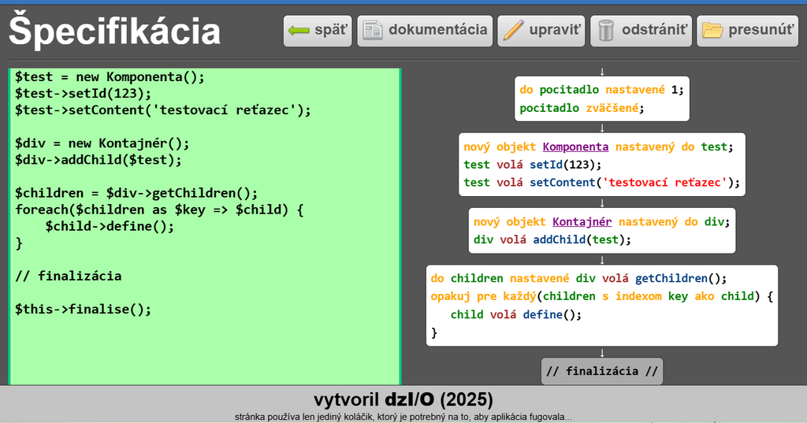Click the Špecifikácia page heading

pyautogui.click(x=115, y=32)
